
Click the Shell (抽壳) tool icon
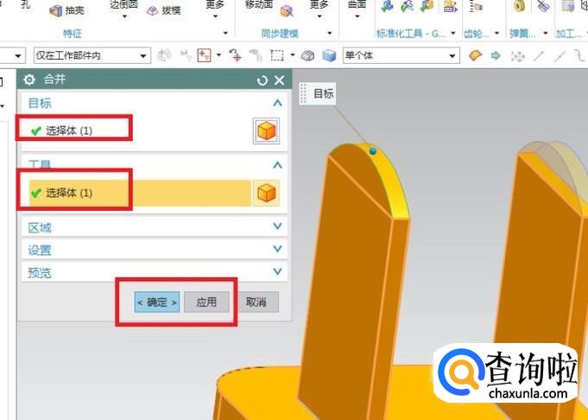[x=56, y=10]
